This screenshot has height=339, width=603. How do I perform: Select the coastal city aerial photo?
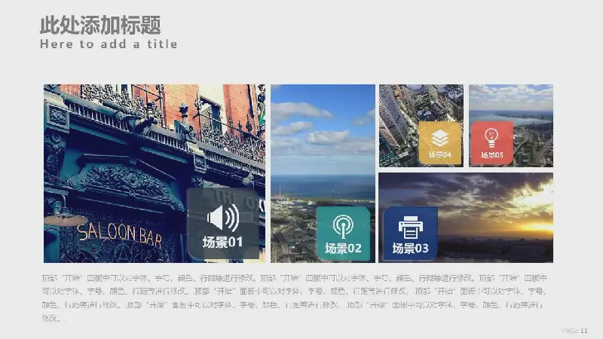tap(511, 126)
